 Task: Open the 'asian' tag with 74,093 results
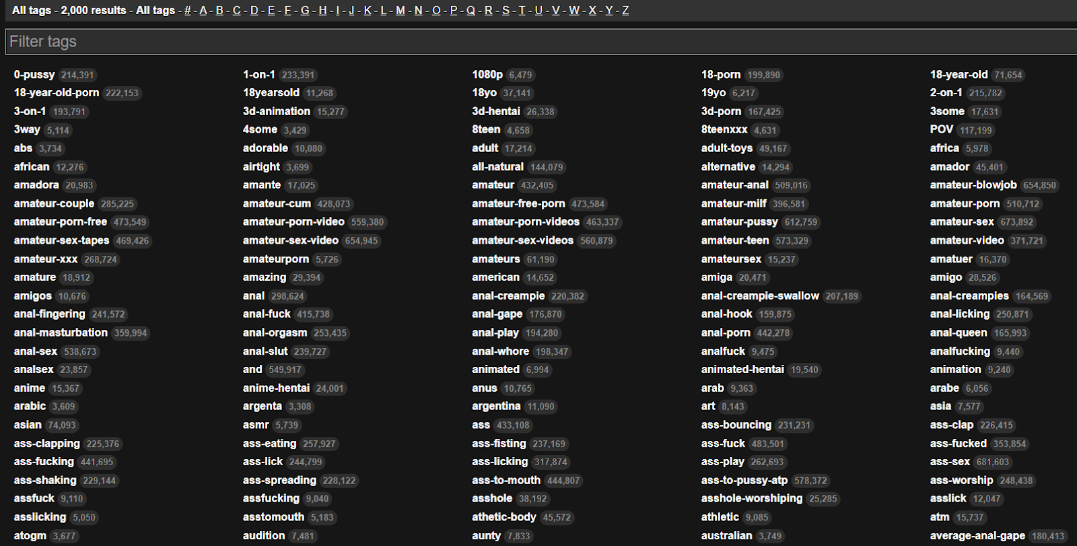[x=28, y=425]
